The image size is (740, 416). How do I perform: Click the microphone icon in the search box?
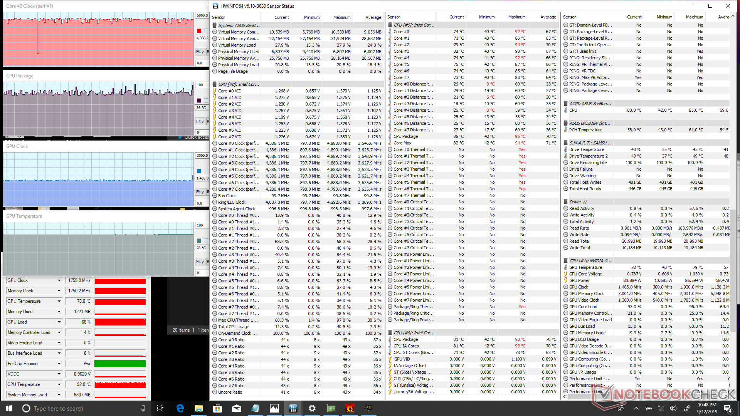pyautogui.click(x=143, y=408)
